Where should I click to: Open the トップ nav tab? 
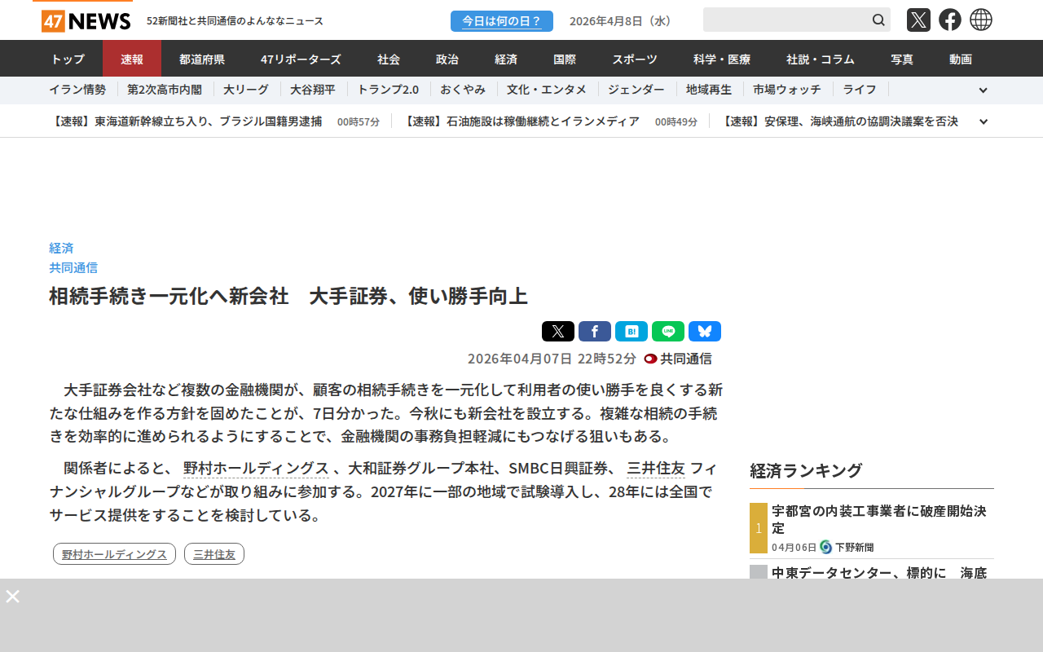click(68, 59)
